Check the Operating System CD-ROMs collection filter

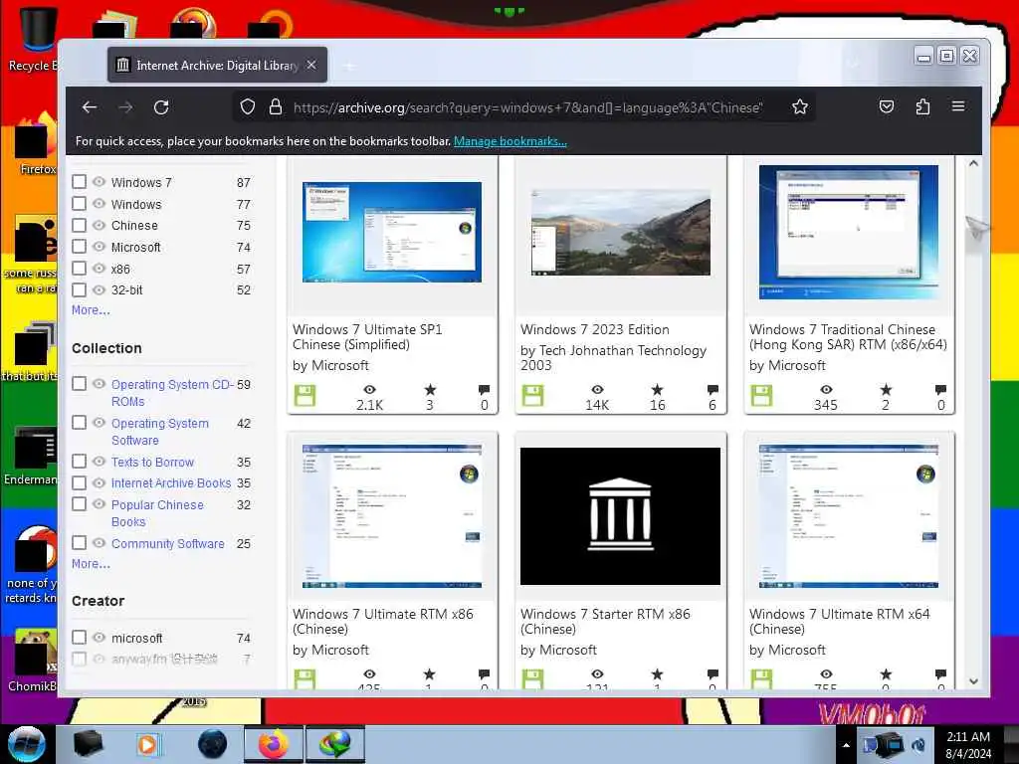pyautogui.click(x=80, y=384)
